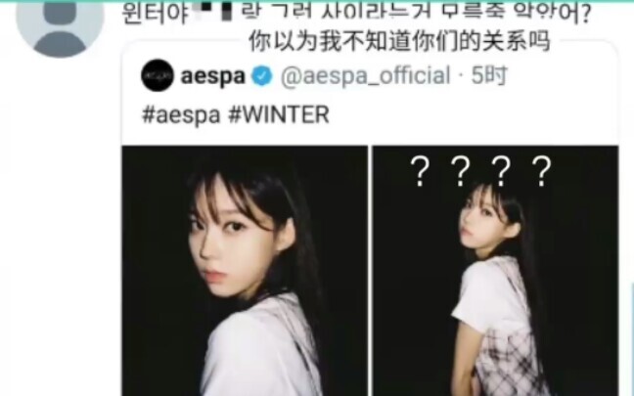Open aespa's black circular profile picture
The image size is (634, 396).
(x=158, y=75)
